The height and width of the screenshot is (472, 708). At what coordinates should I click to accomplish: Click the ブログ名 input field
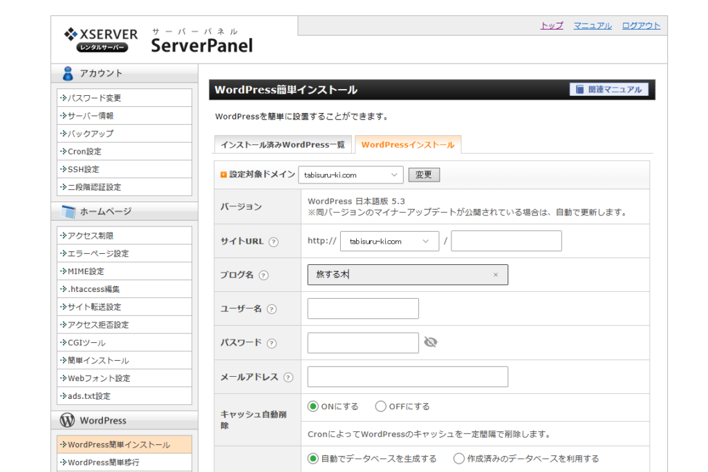408,275
